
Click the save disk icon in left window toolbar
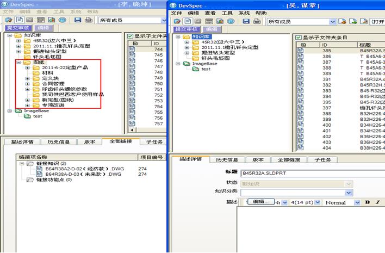click(x=78, y=20)
